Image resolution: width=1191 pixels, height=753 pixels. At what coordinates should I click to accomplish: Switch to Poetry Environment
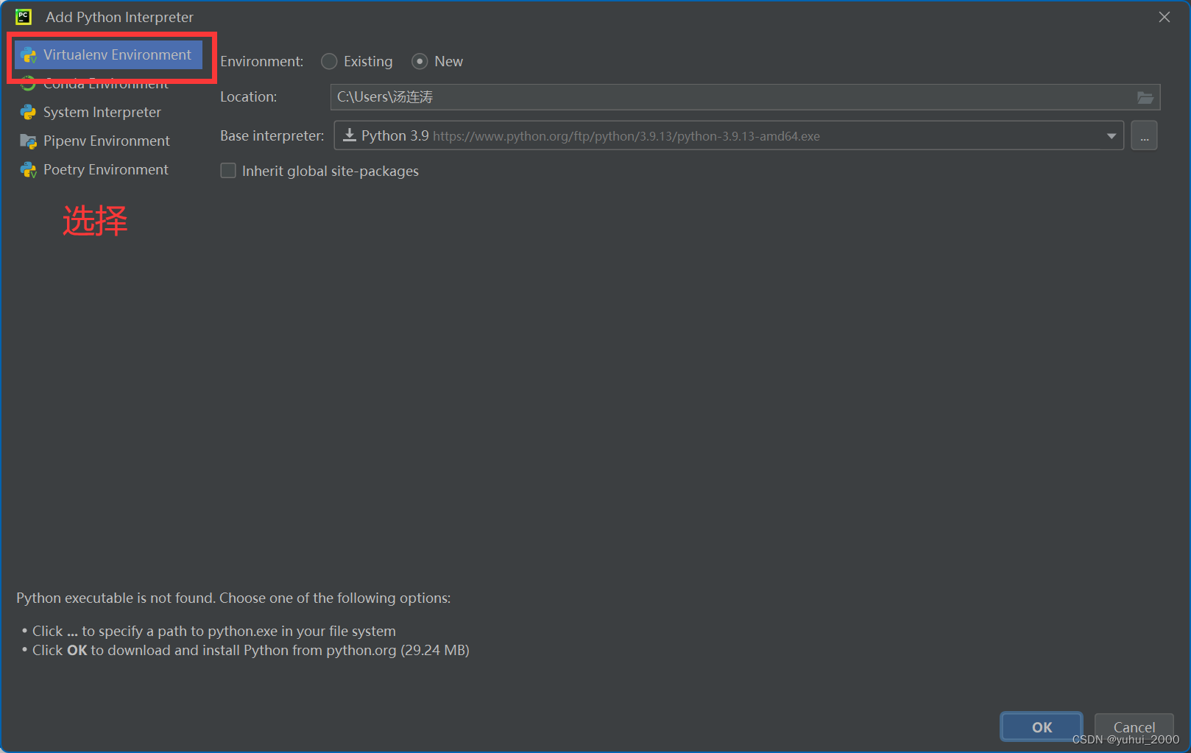105,169
